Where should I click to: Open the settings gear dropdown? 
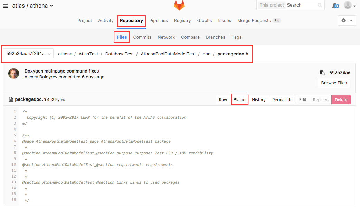(x=347, y=20)
